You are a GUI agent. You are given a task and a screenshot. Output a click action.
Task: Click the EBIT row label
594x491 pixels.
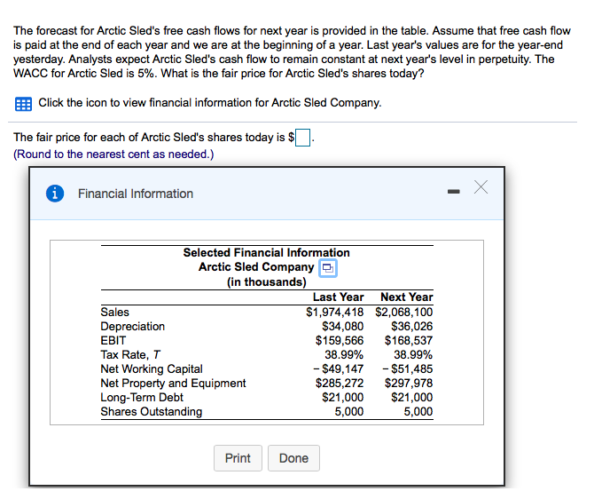coord(113,340)
